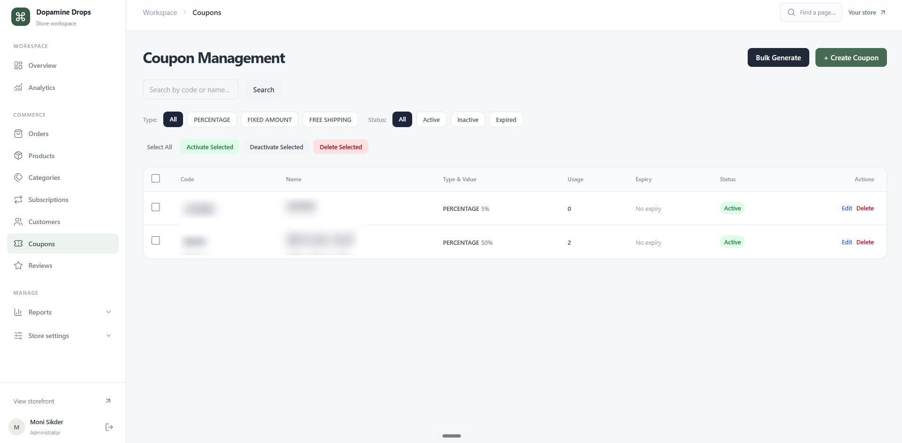Image resolution: width=902 pixels, height=443 pixels.
Task: Open Categories via its tag icon
Action: point(18,177)
